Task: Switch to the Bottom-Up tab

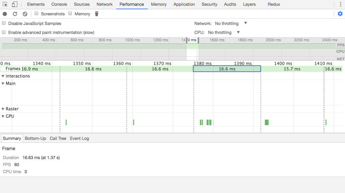Action: [x=35, y=138]
